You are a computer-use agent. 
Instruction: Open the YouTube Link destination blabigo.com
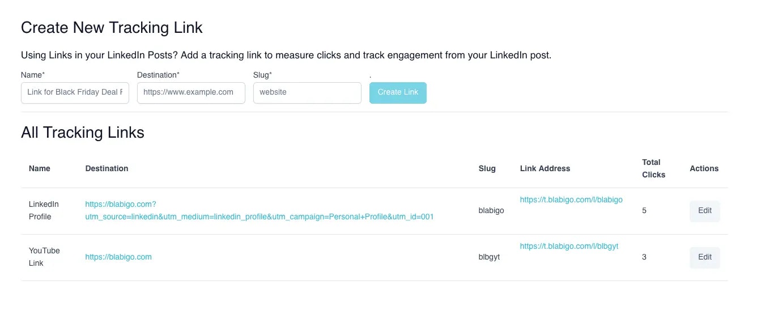pos(118,257)
